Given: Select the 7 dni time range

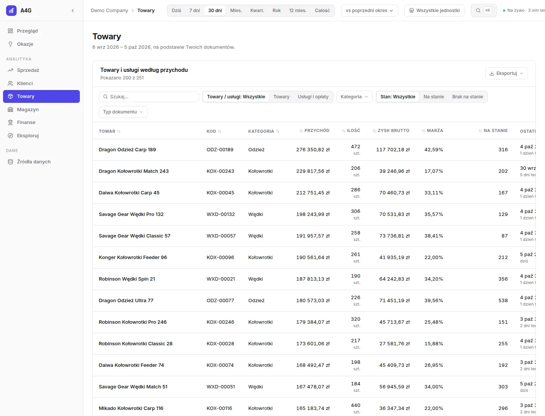Looking at the screenshot, I should [x=195, y=11].
